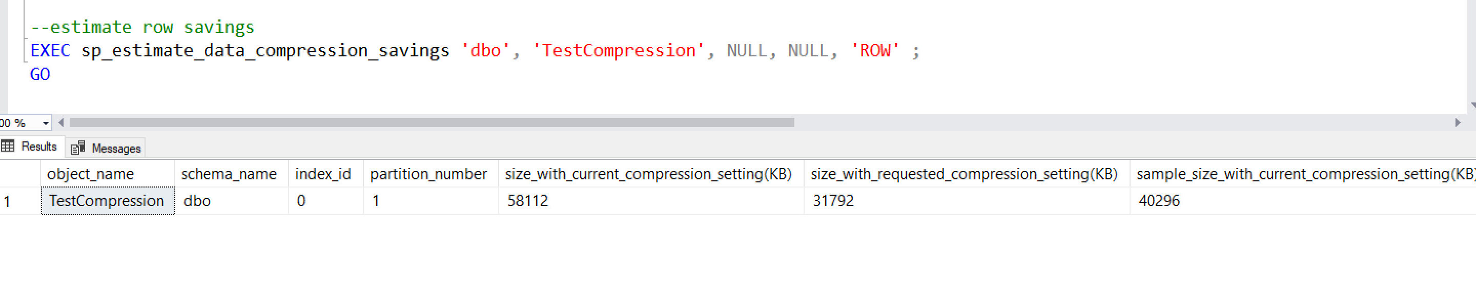
Task: Open the editor zoom percentage dropdown
Action: pos(46,123)
